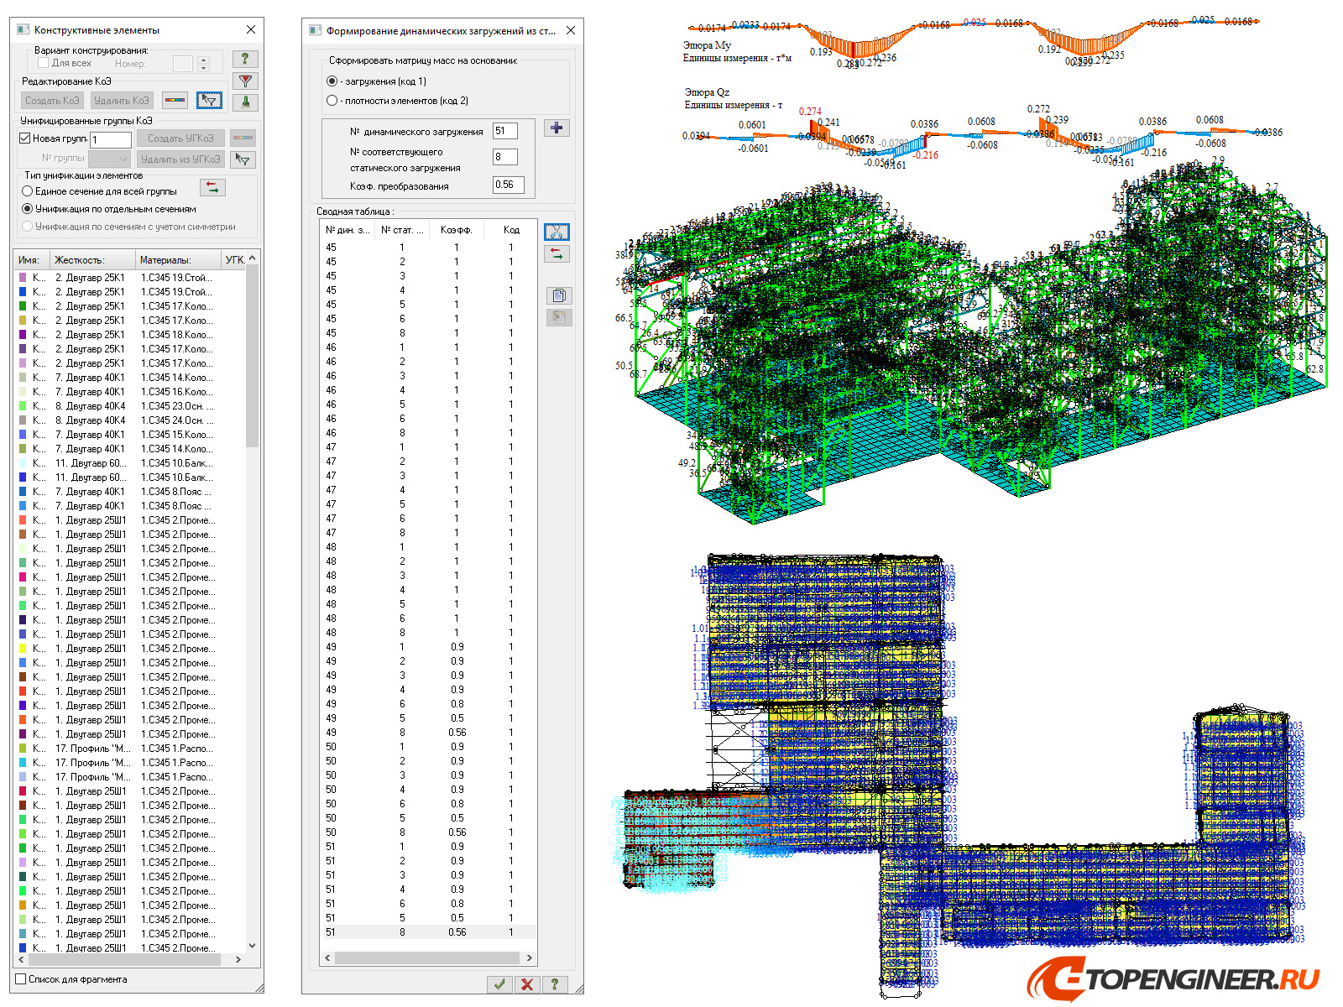Apply the red funnel filter icon
The image size is (1343, 1007).
click(x=245, y=81)
